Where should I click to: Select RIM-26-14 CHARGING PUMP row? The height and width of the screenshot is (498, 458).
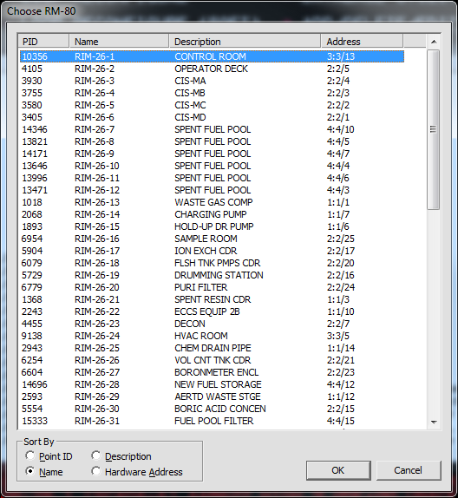click(212, 214)
